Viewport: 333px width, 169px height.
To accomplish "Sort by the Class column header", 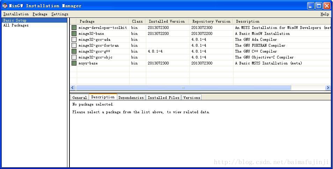I will coord(137,21).
